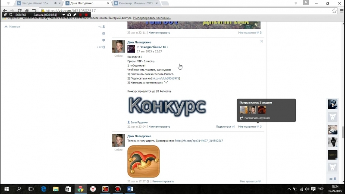The height and width of the screenshot is (194, 345).
Task: Go to the browser home page icon
Action: 27,10
